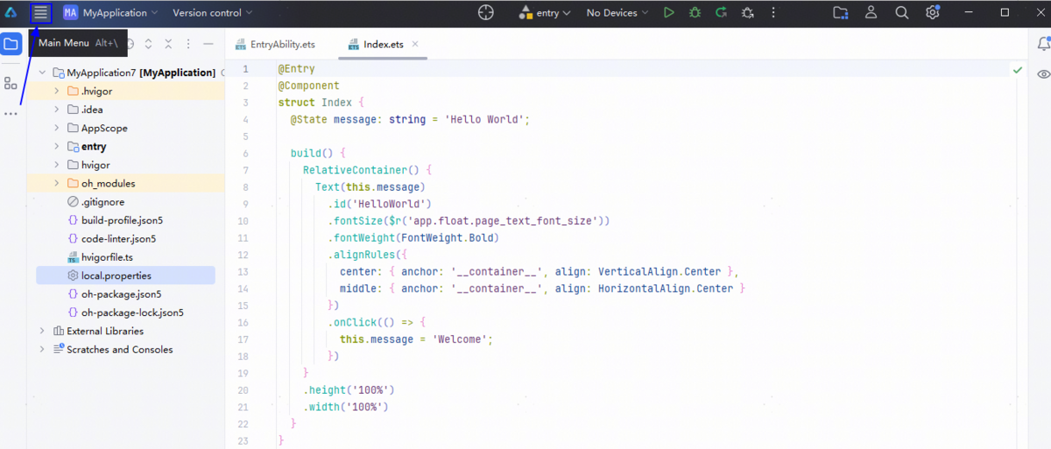Click the Search Everywhere magnifier icon
The width and height of the screenshot is (1051, 449).
click(x=901, y=13)
